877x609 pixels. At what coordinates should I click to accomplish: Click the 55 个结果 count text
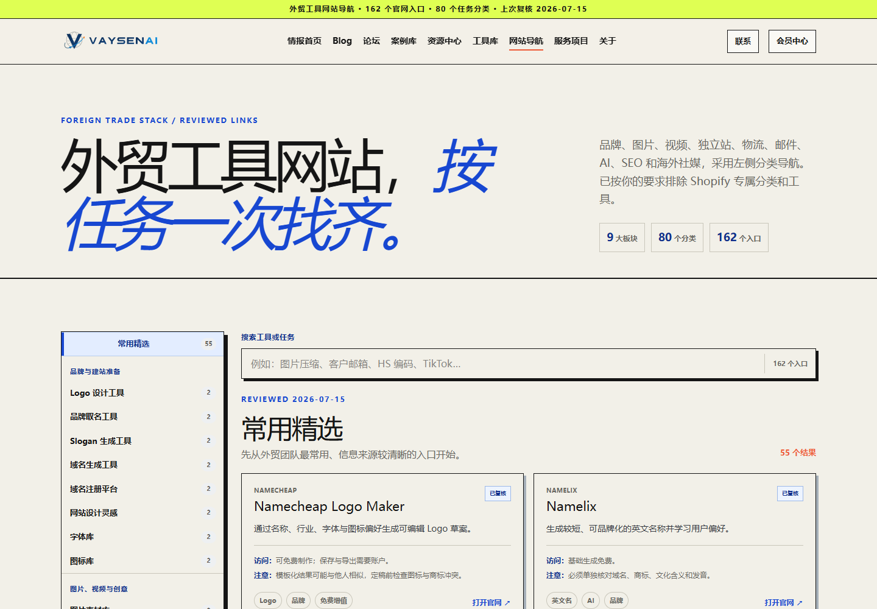pos(798,452)
